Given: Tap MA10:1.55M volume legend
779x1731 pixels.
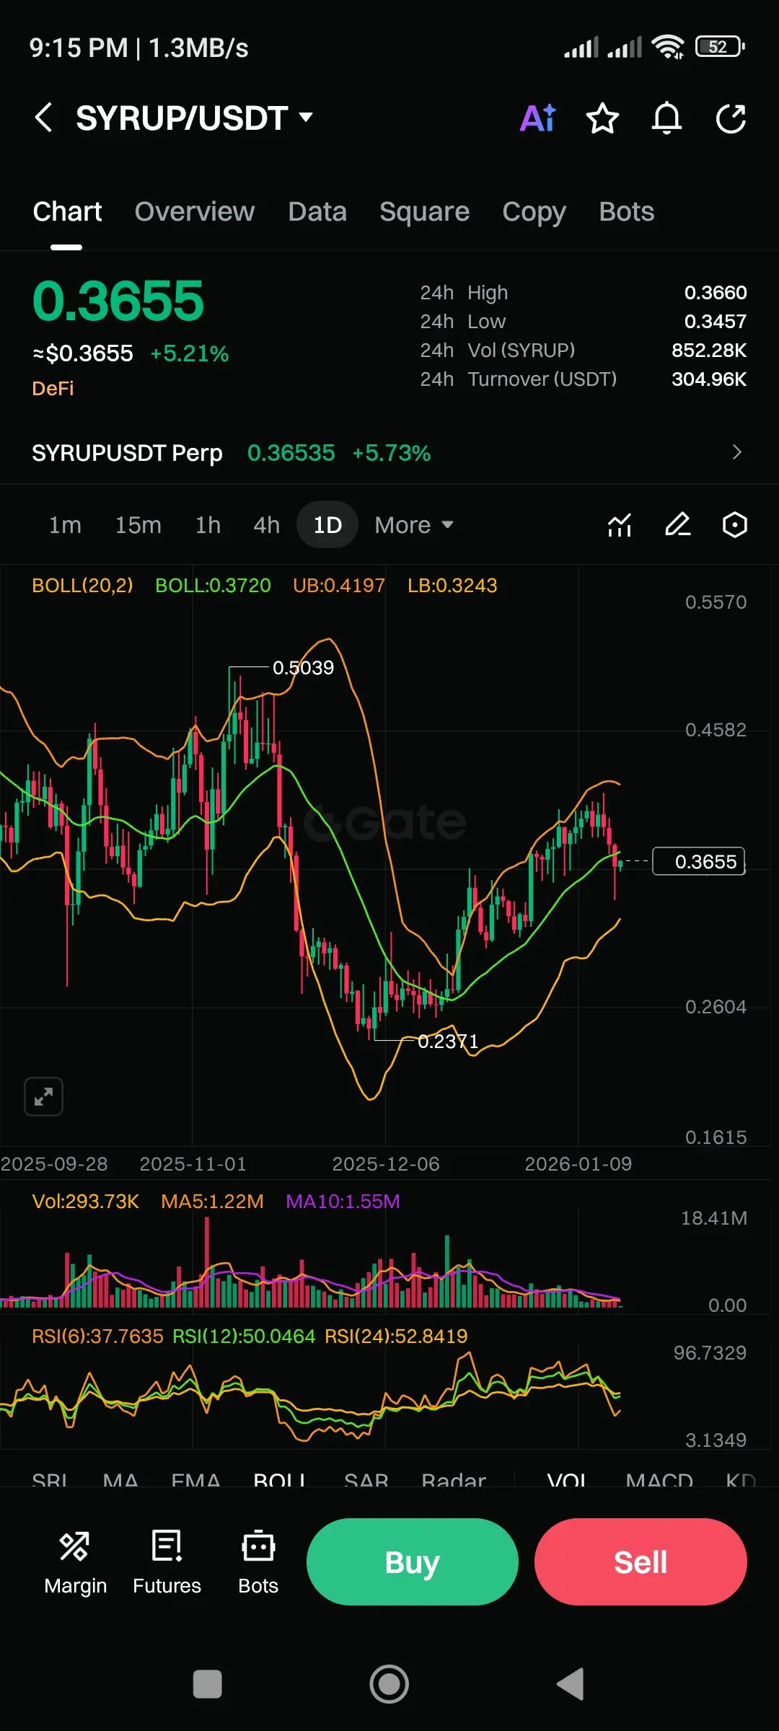Looking at the screenshot, I should 343,1201.
